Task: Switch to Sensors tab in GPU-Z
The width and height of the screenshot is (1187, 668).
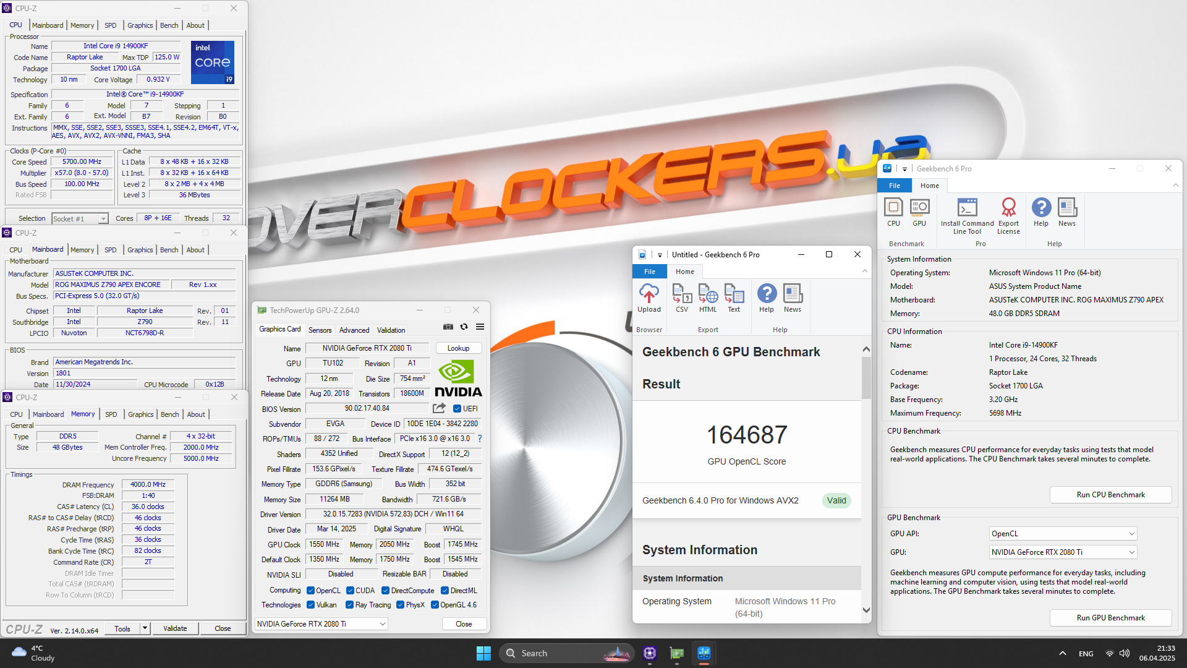Action: 320,330
